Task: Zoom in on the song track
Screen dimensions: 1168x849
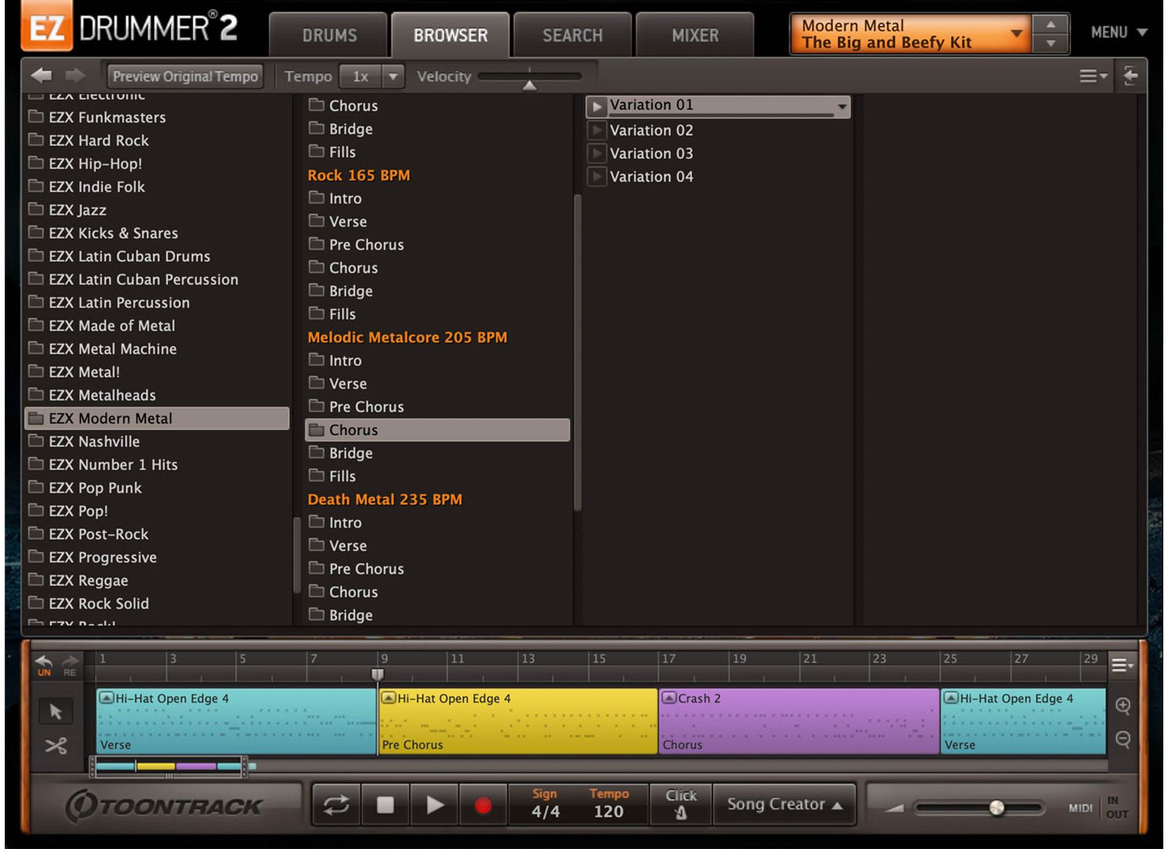Action: tap(1123, 706)
